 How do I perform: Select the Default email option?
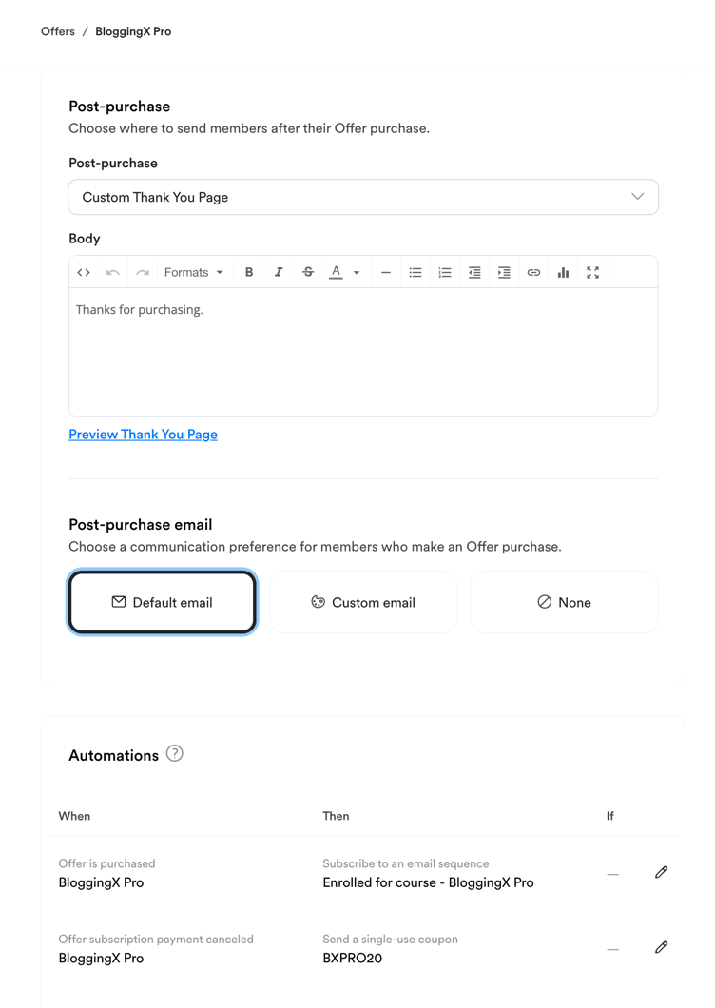click(x=162, y=601)
